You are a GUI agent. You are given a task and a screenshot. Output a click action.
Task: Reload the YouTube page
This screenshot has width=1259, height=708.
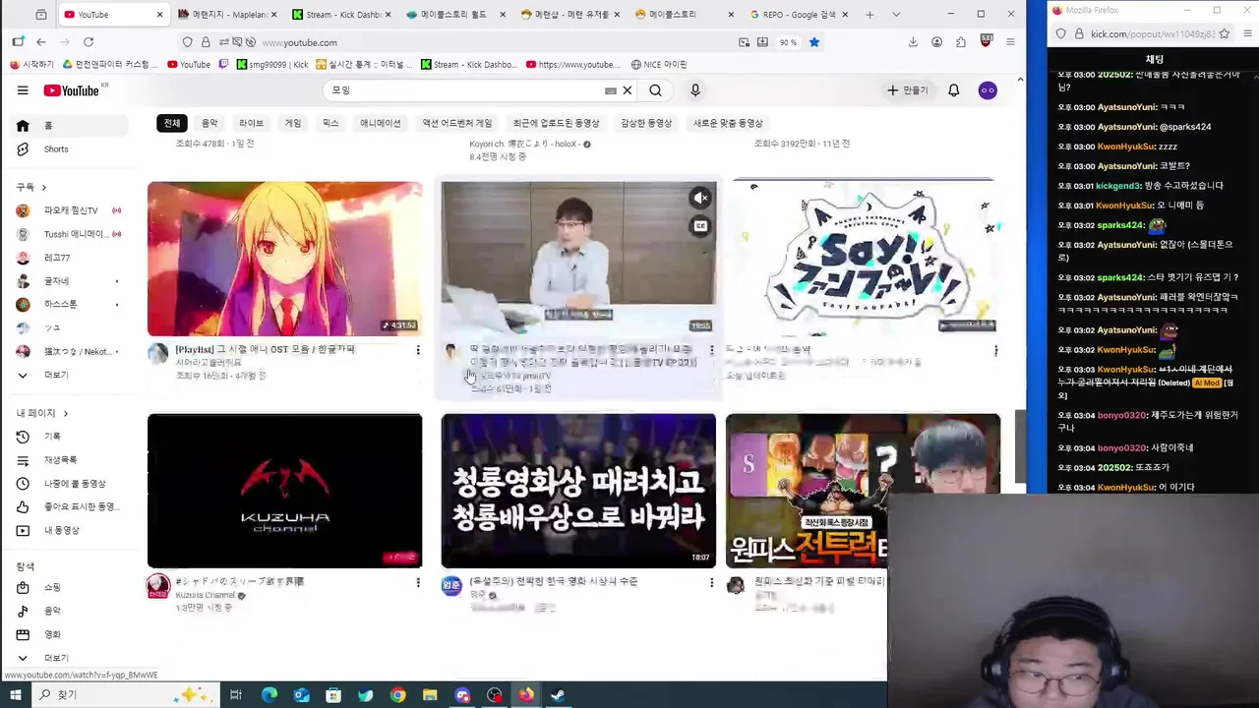89,42
